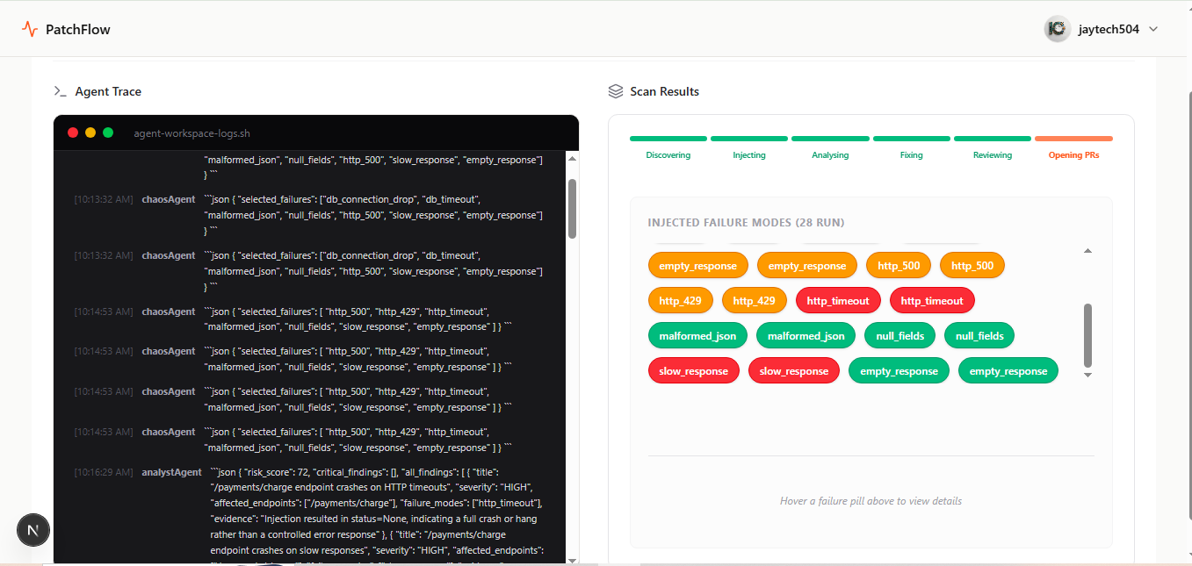Click the 'Hover a failure pill' hint text
The image size is (1192, 566).
click(x=871, y=501)
